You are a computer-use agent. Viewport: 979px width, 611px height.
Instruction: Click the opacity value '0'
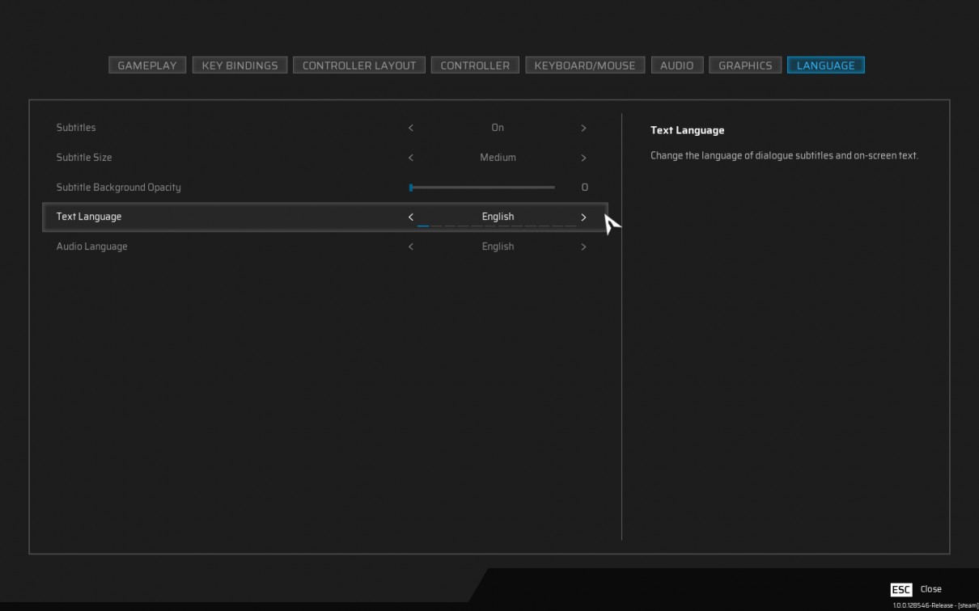coord(584,188)
